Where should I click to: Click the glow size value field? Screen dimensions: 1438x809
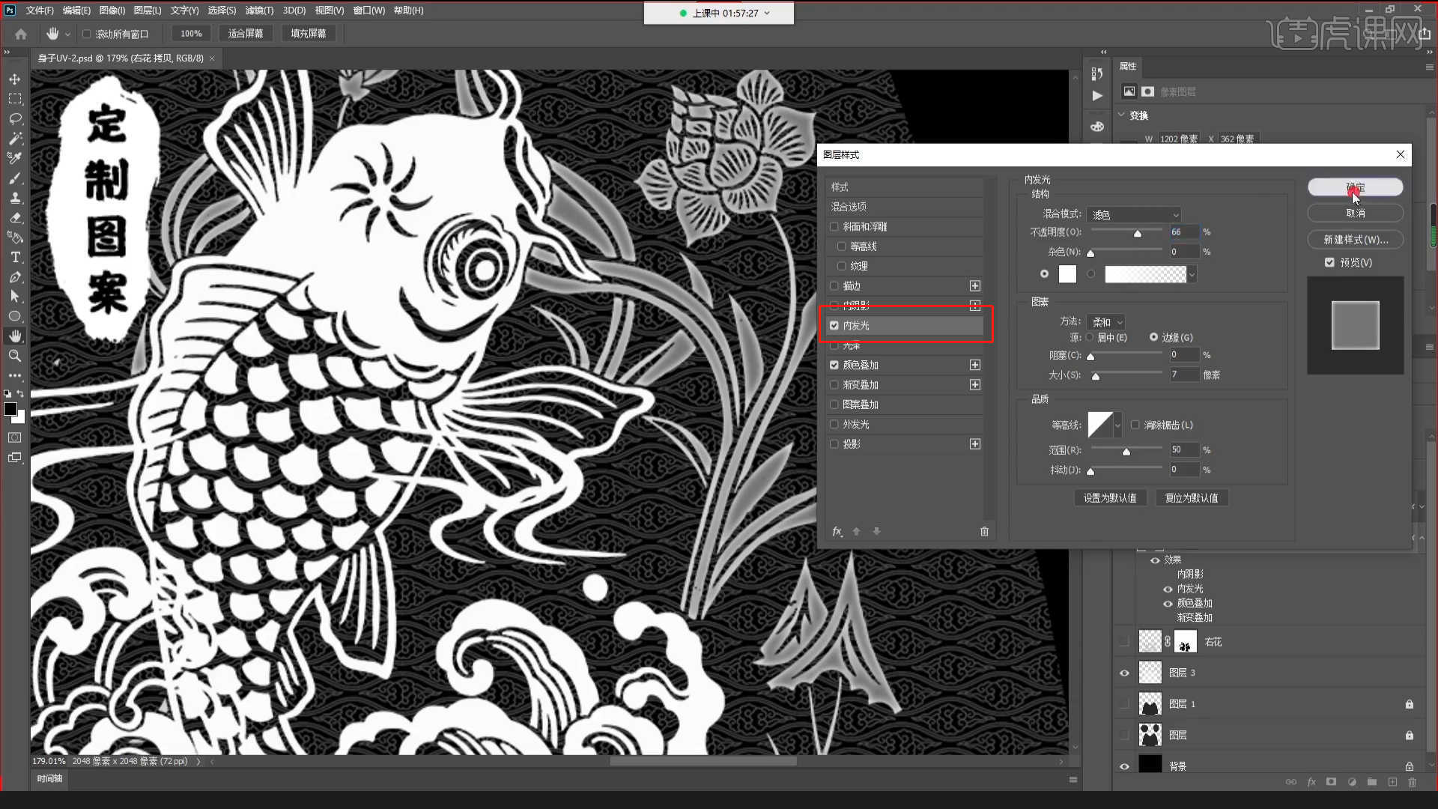(1183, 375)
